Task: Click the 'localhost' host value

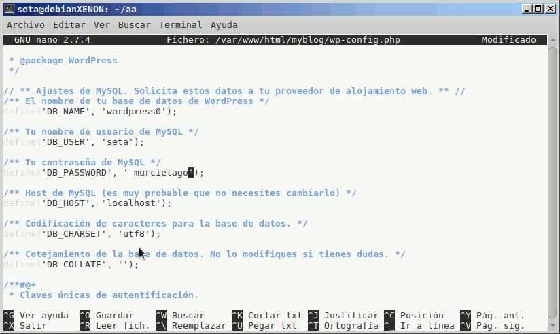Action: point(131,203)
